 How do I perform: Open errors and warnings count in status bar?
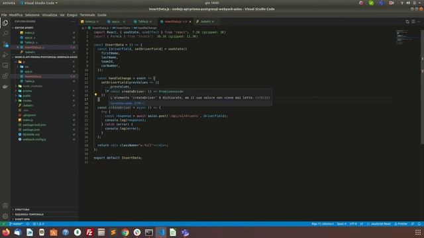(x=38, y=224)
